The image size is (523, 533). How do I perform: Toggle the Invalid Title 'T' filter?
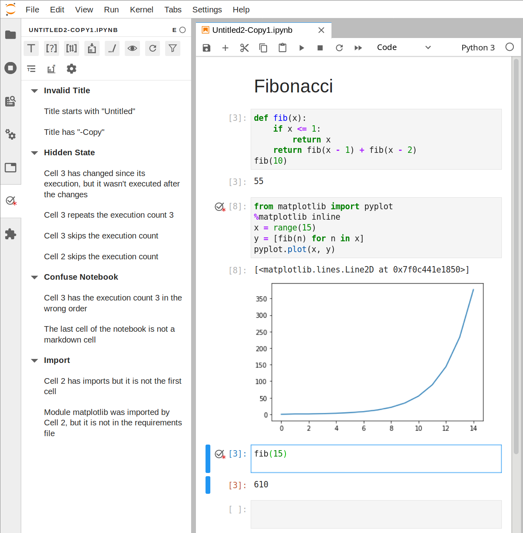tap(31, 48)
